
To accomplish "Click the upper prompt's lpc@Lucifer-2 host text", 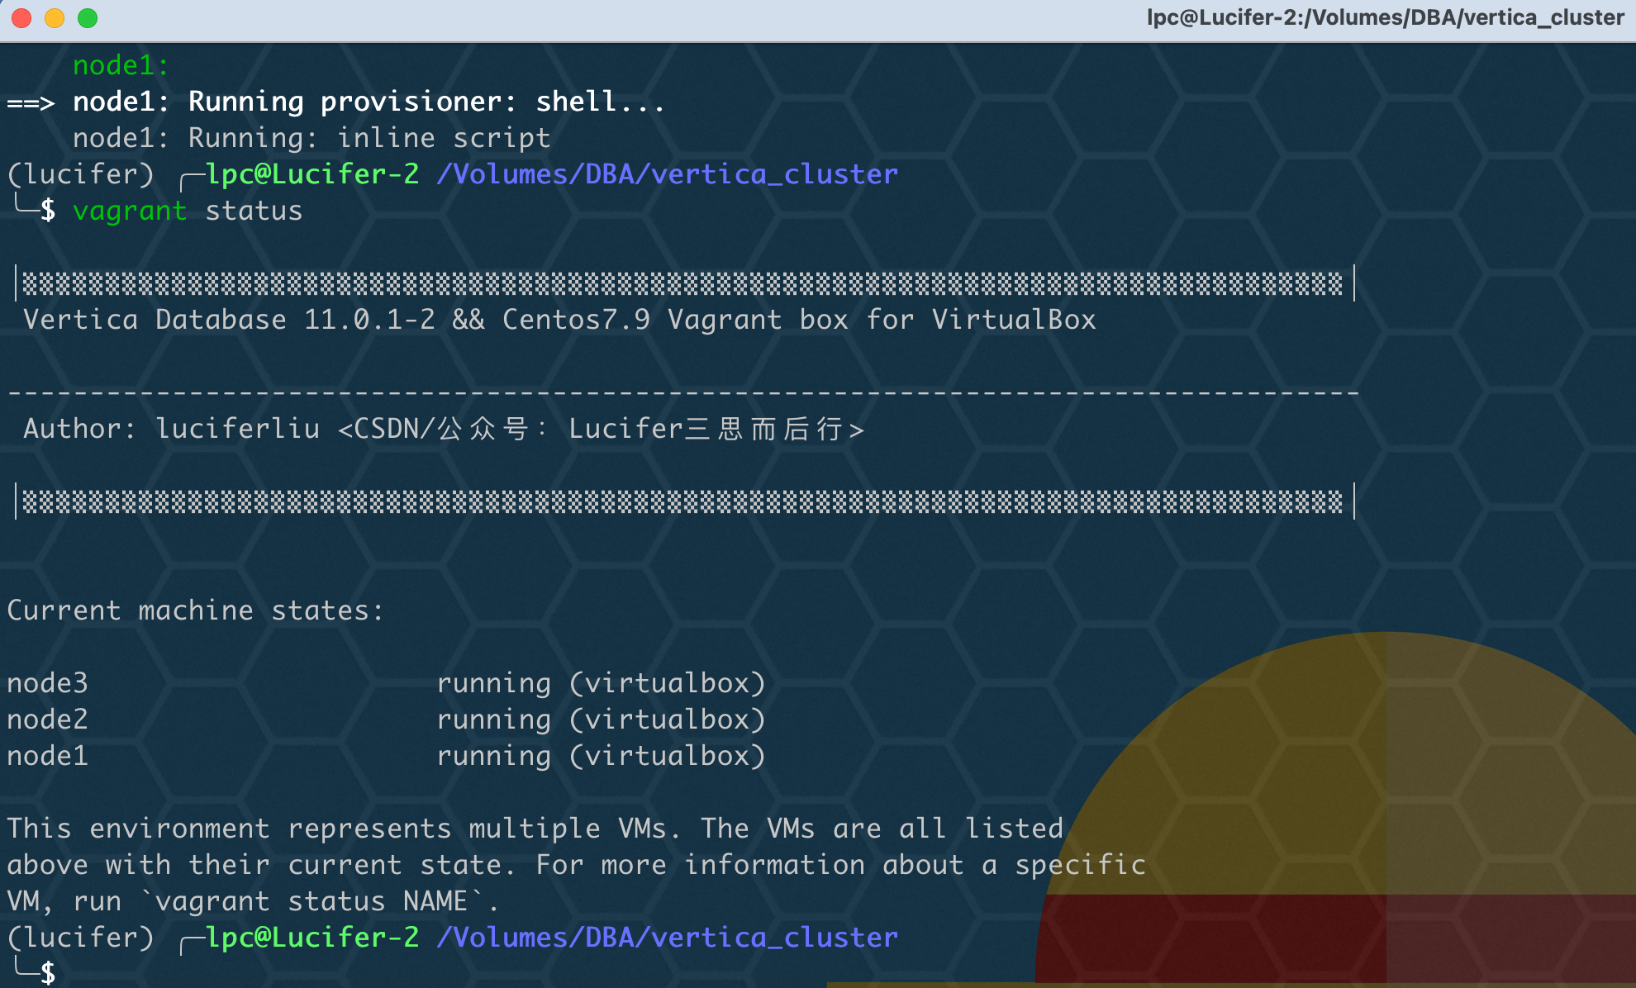I will click(312, 175).
